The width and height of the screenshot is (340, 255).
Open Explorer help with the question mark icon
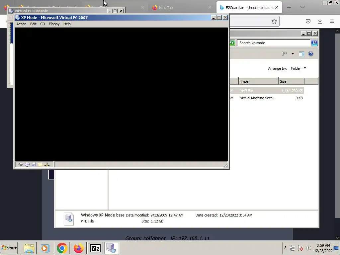click(x=311, y=54)
